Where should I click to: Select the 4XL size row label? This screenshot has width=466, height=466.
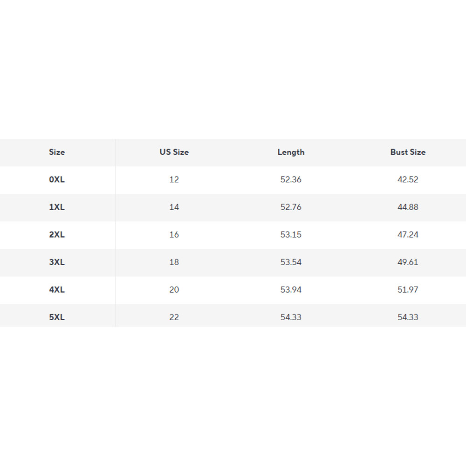(57, 289)
